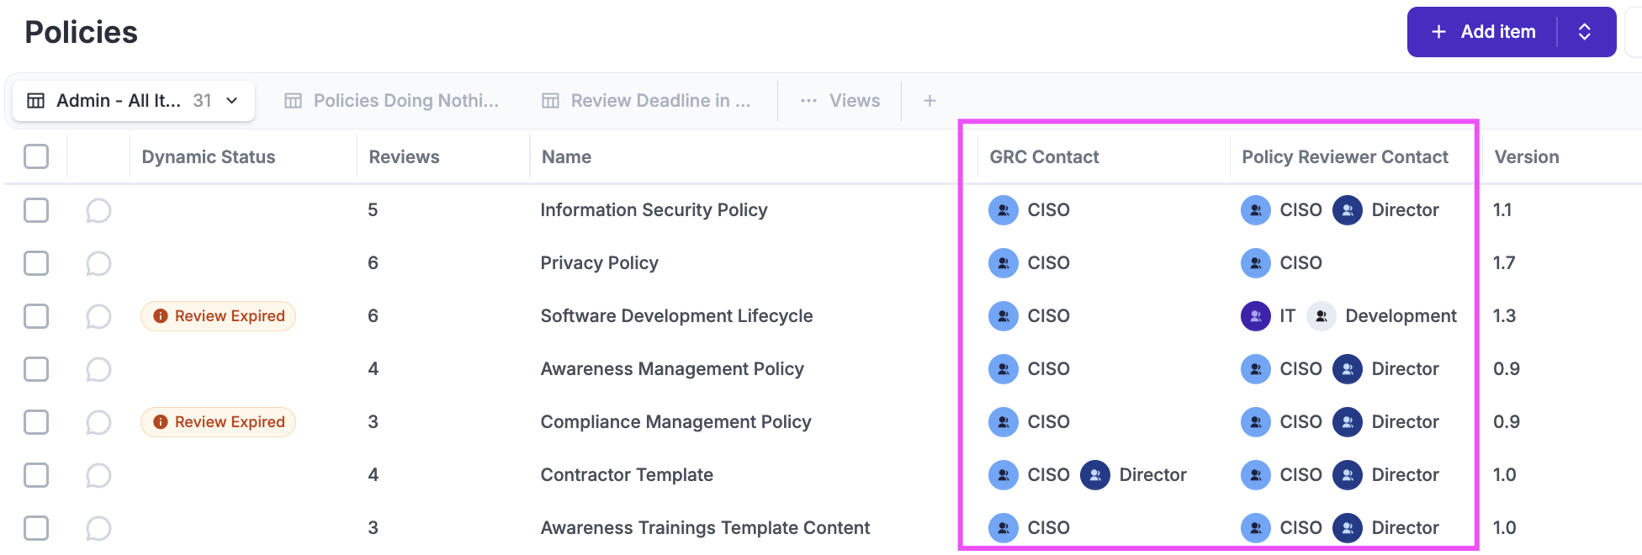
Task: Open the Views overflow menu
Action: [840, 101]
